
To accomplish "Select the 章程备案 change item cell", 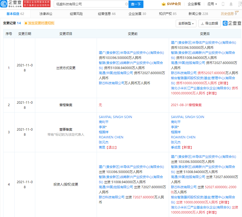I will pyautogui.click(x=66, y=105).
